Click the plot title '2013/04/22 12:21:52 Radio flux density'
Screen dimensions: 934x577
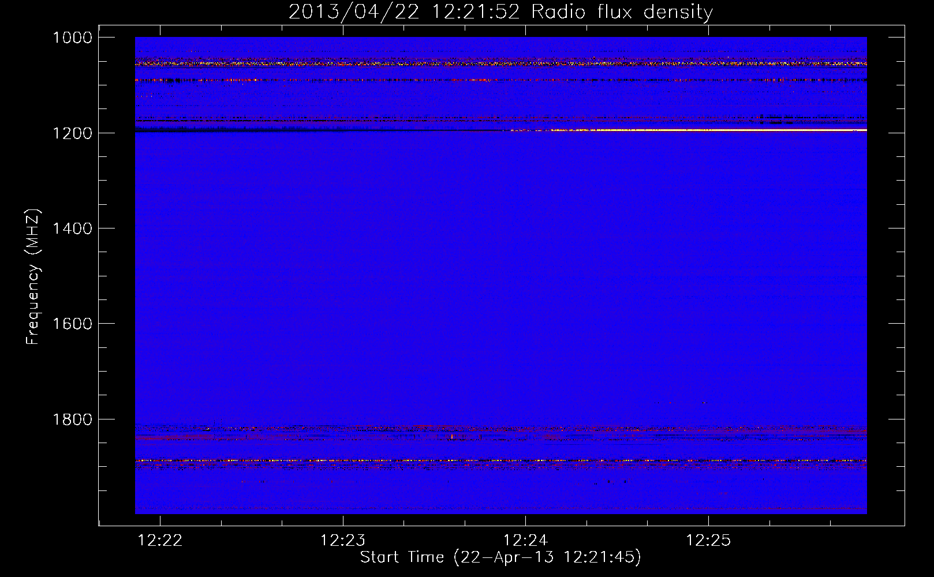tap(500, 12)
